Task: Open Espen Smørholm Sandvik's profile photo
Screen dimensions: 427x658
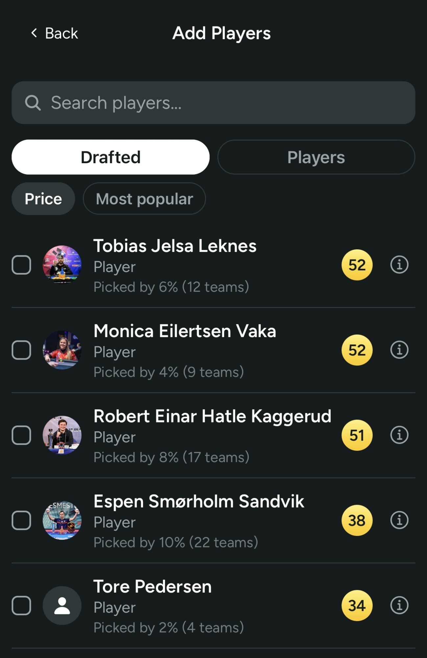Action: [x=62, y=520]
